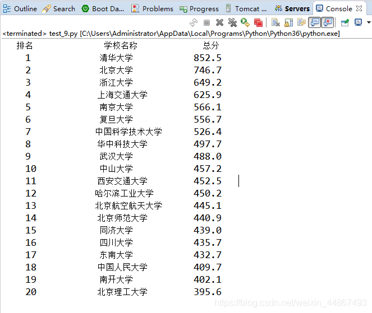Viewport: 372px width, 313px height.
Task: Open the Boot Dashboard tab
Action: 103,9
